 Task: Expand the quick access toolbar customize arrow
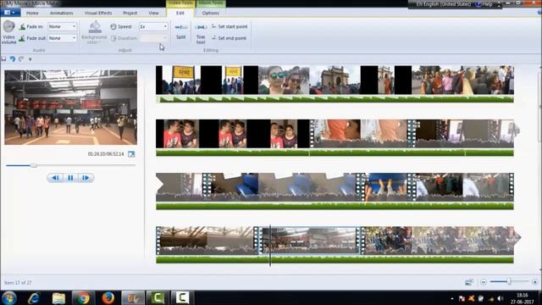(x=30, y=59)
